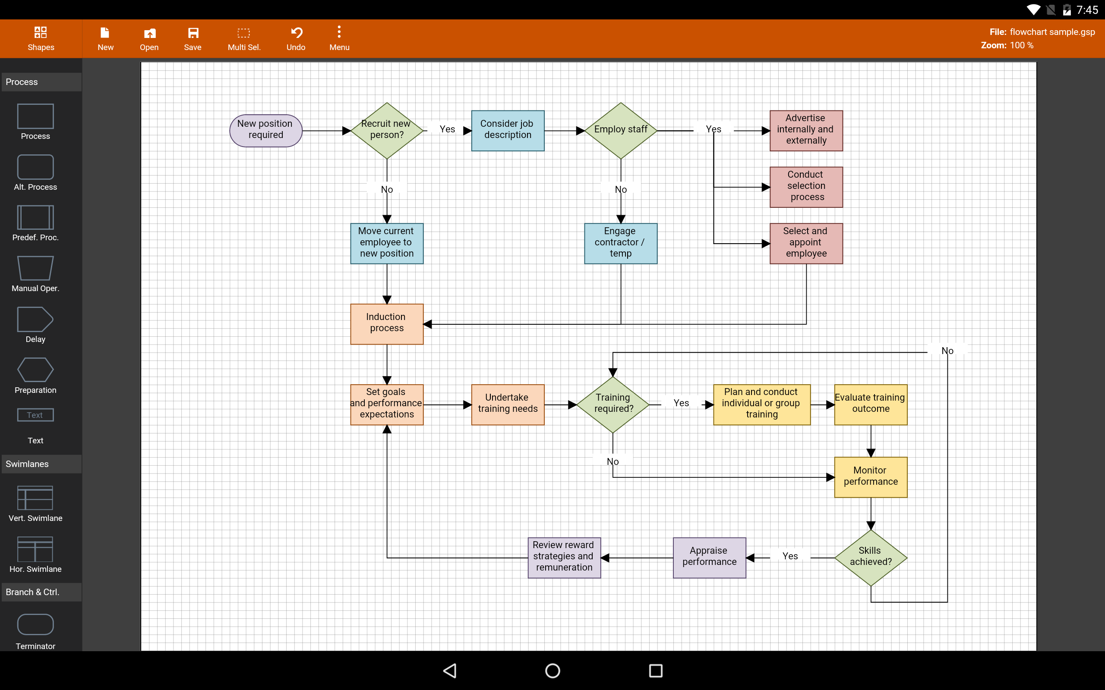This screenshot has width=1105, height=690.
Task: Collapse the Process category header
Action: (41, 82)
